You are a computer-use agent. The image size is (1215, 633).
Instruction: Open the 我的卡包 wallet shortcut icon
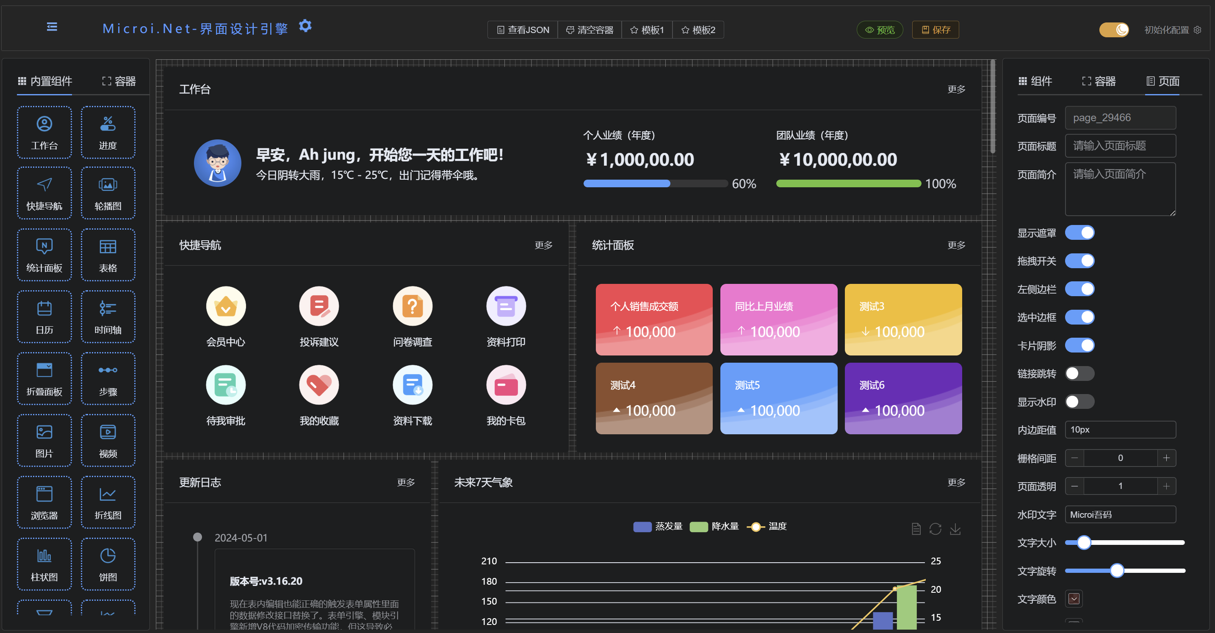pos(506,385)
